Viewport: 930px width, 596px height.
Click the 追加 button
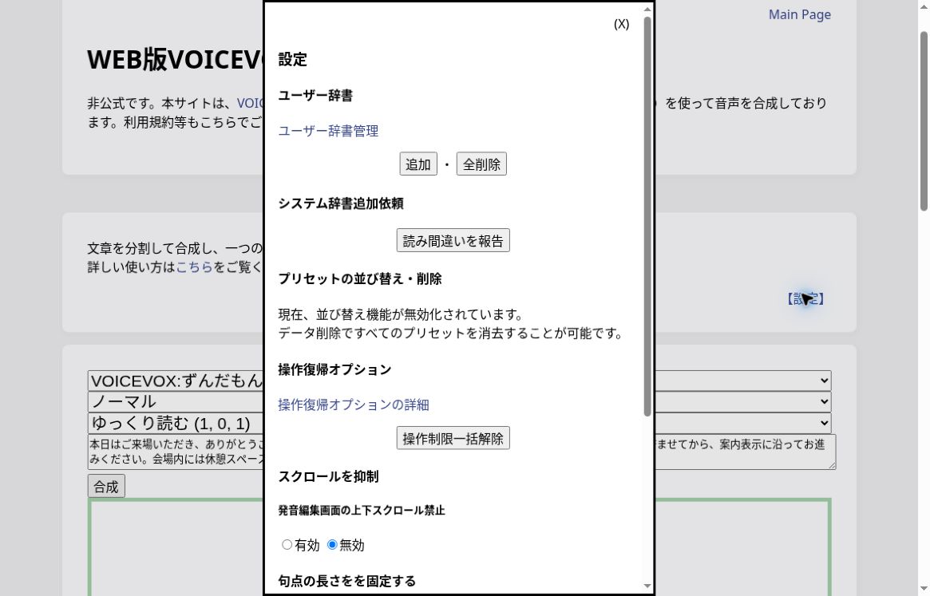[418, 164]
